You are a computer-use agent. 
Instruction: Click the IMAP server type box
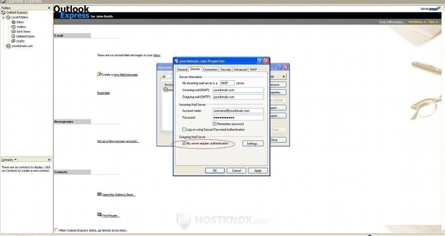click(x=227, y=83)
